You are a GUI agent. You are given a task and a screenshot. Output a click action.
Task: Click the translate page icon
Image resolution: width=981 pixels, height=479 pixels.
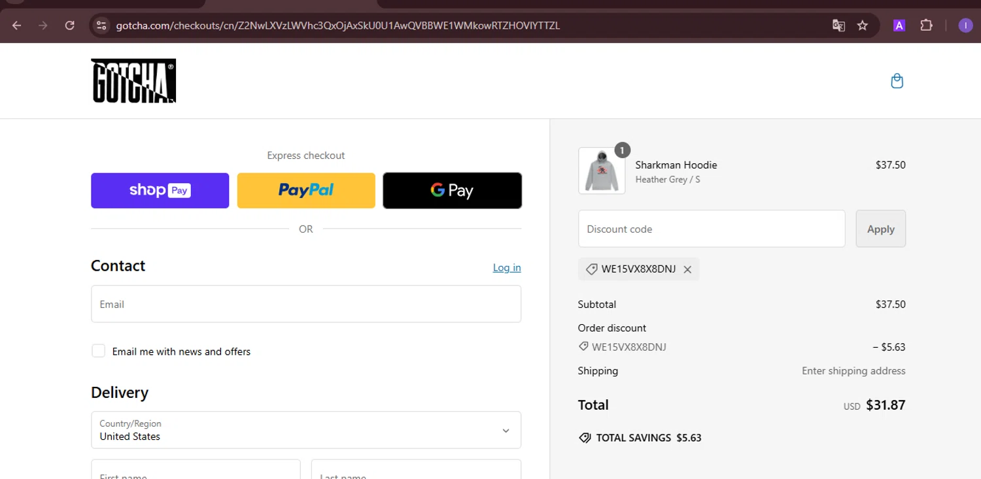838,25
